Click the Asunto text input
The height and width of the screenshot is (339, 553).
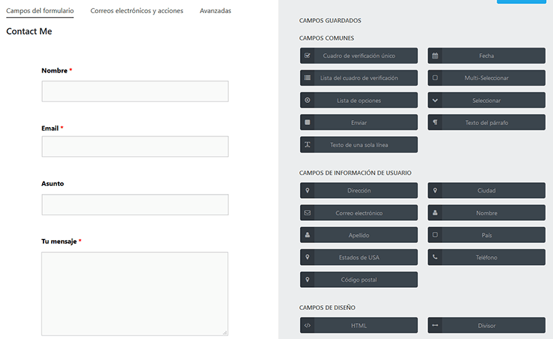pyautogui.click(x=135, y=205)
